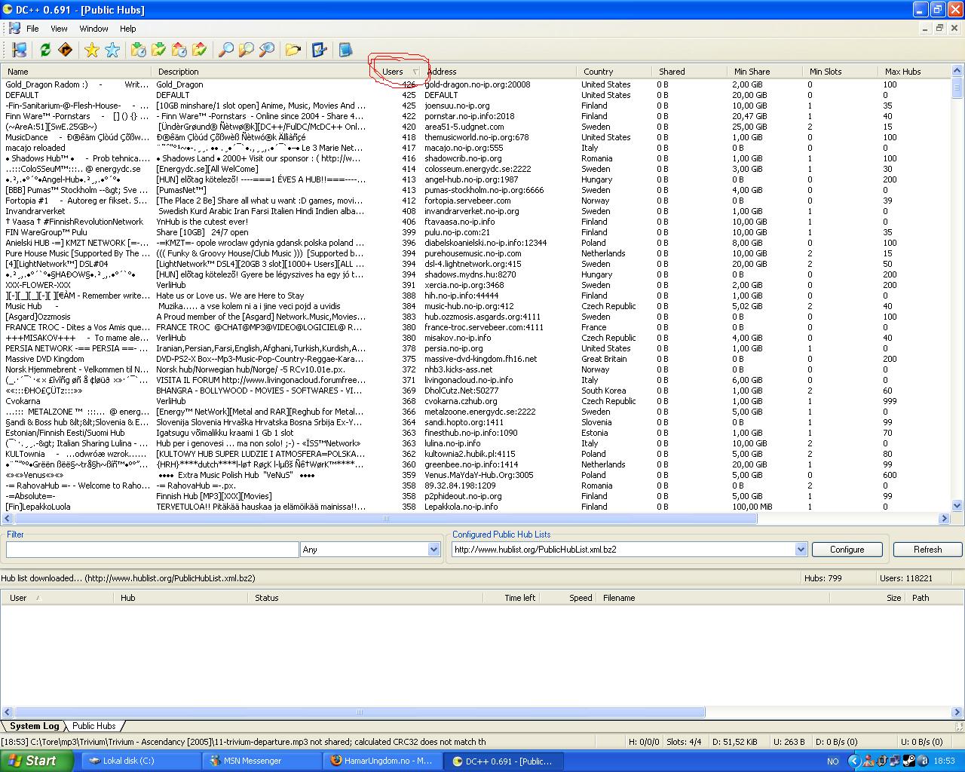Select the 'Massive DVD Kingdom' hub row
965x772 pixels.
(x=475, y=359)
